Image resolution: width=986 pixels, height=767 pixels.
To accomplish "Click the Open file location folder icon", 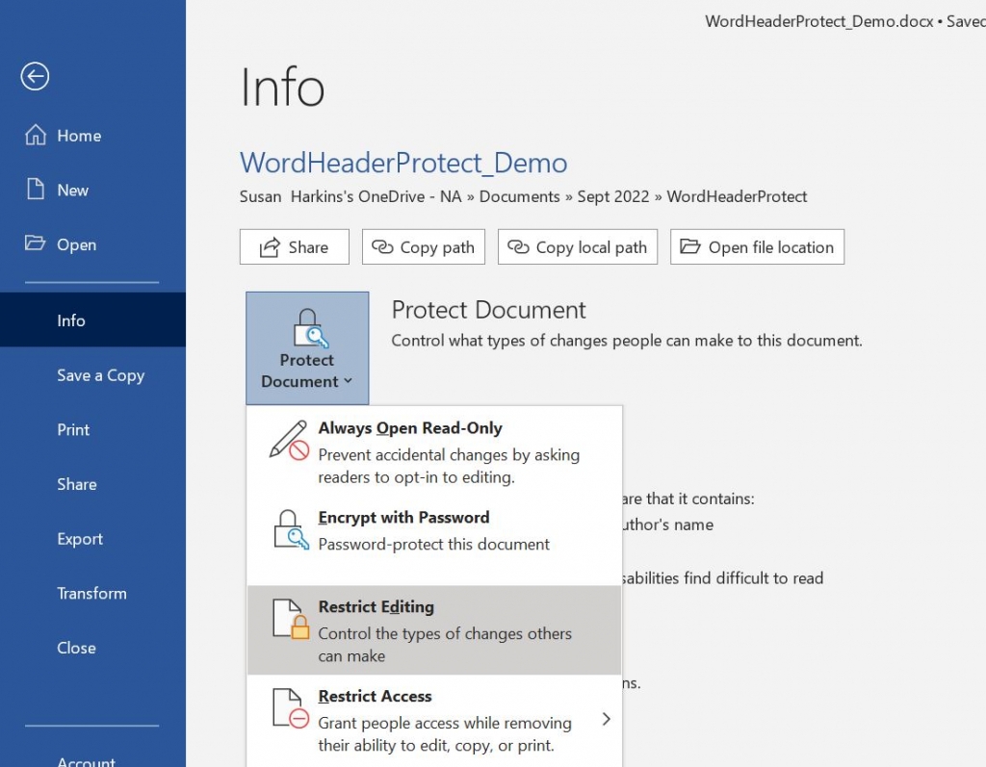I will [x=691, y=246].
